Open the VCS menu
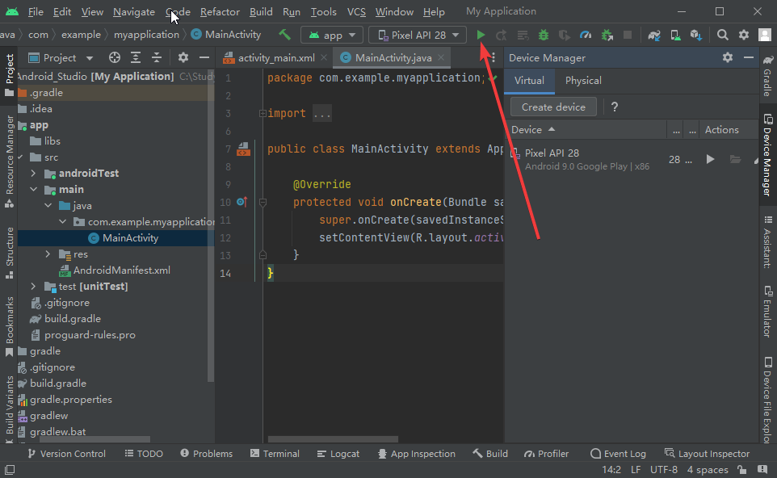Screen dimensions: 777x478 point(356,11)
